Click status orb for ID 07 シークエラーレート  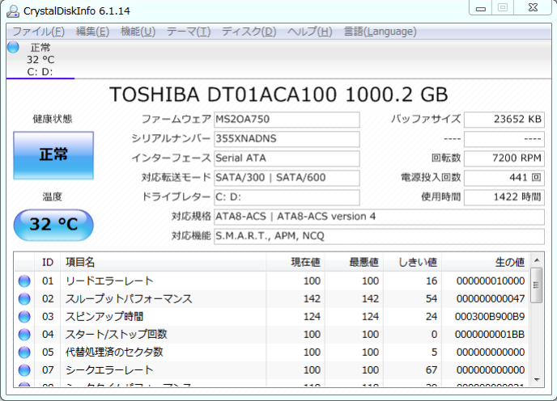click(24, 369)
